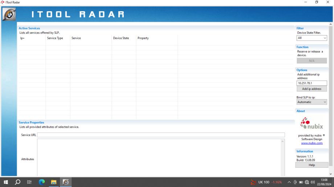Click the BMW ITool Radar logo icon
The height and width of the screenshot is (187, 334).
point(9,14)
